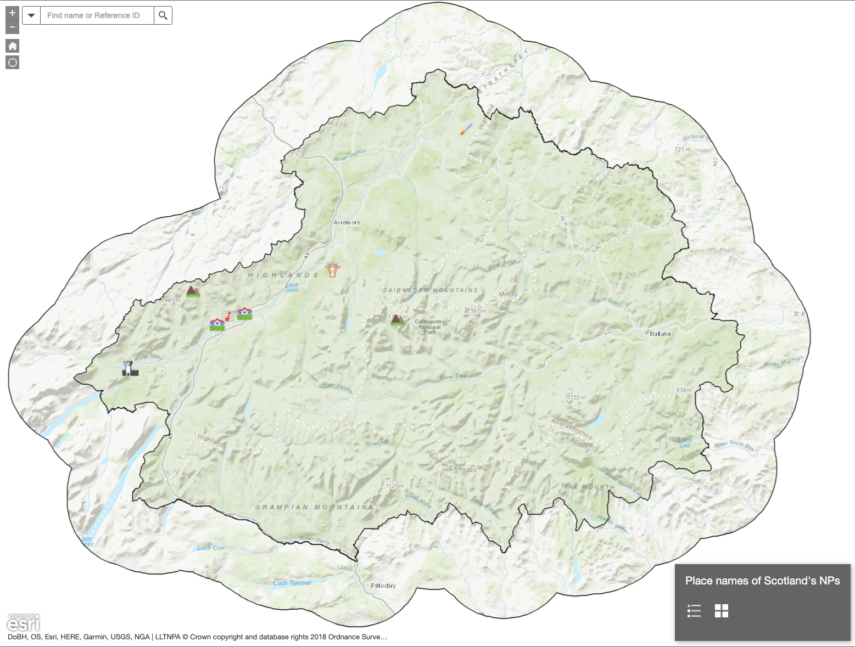855x647 pixels.
Task: Focus the Find name or Reference ID field
Action: tap(97, 15)
